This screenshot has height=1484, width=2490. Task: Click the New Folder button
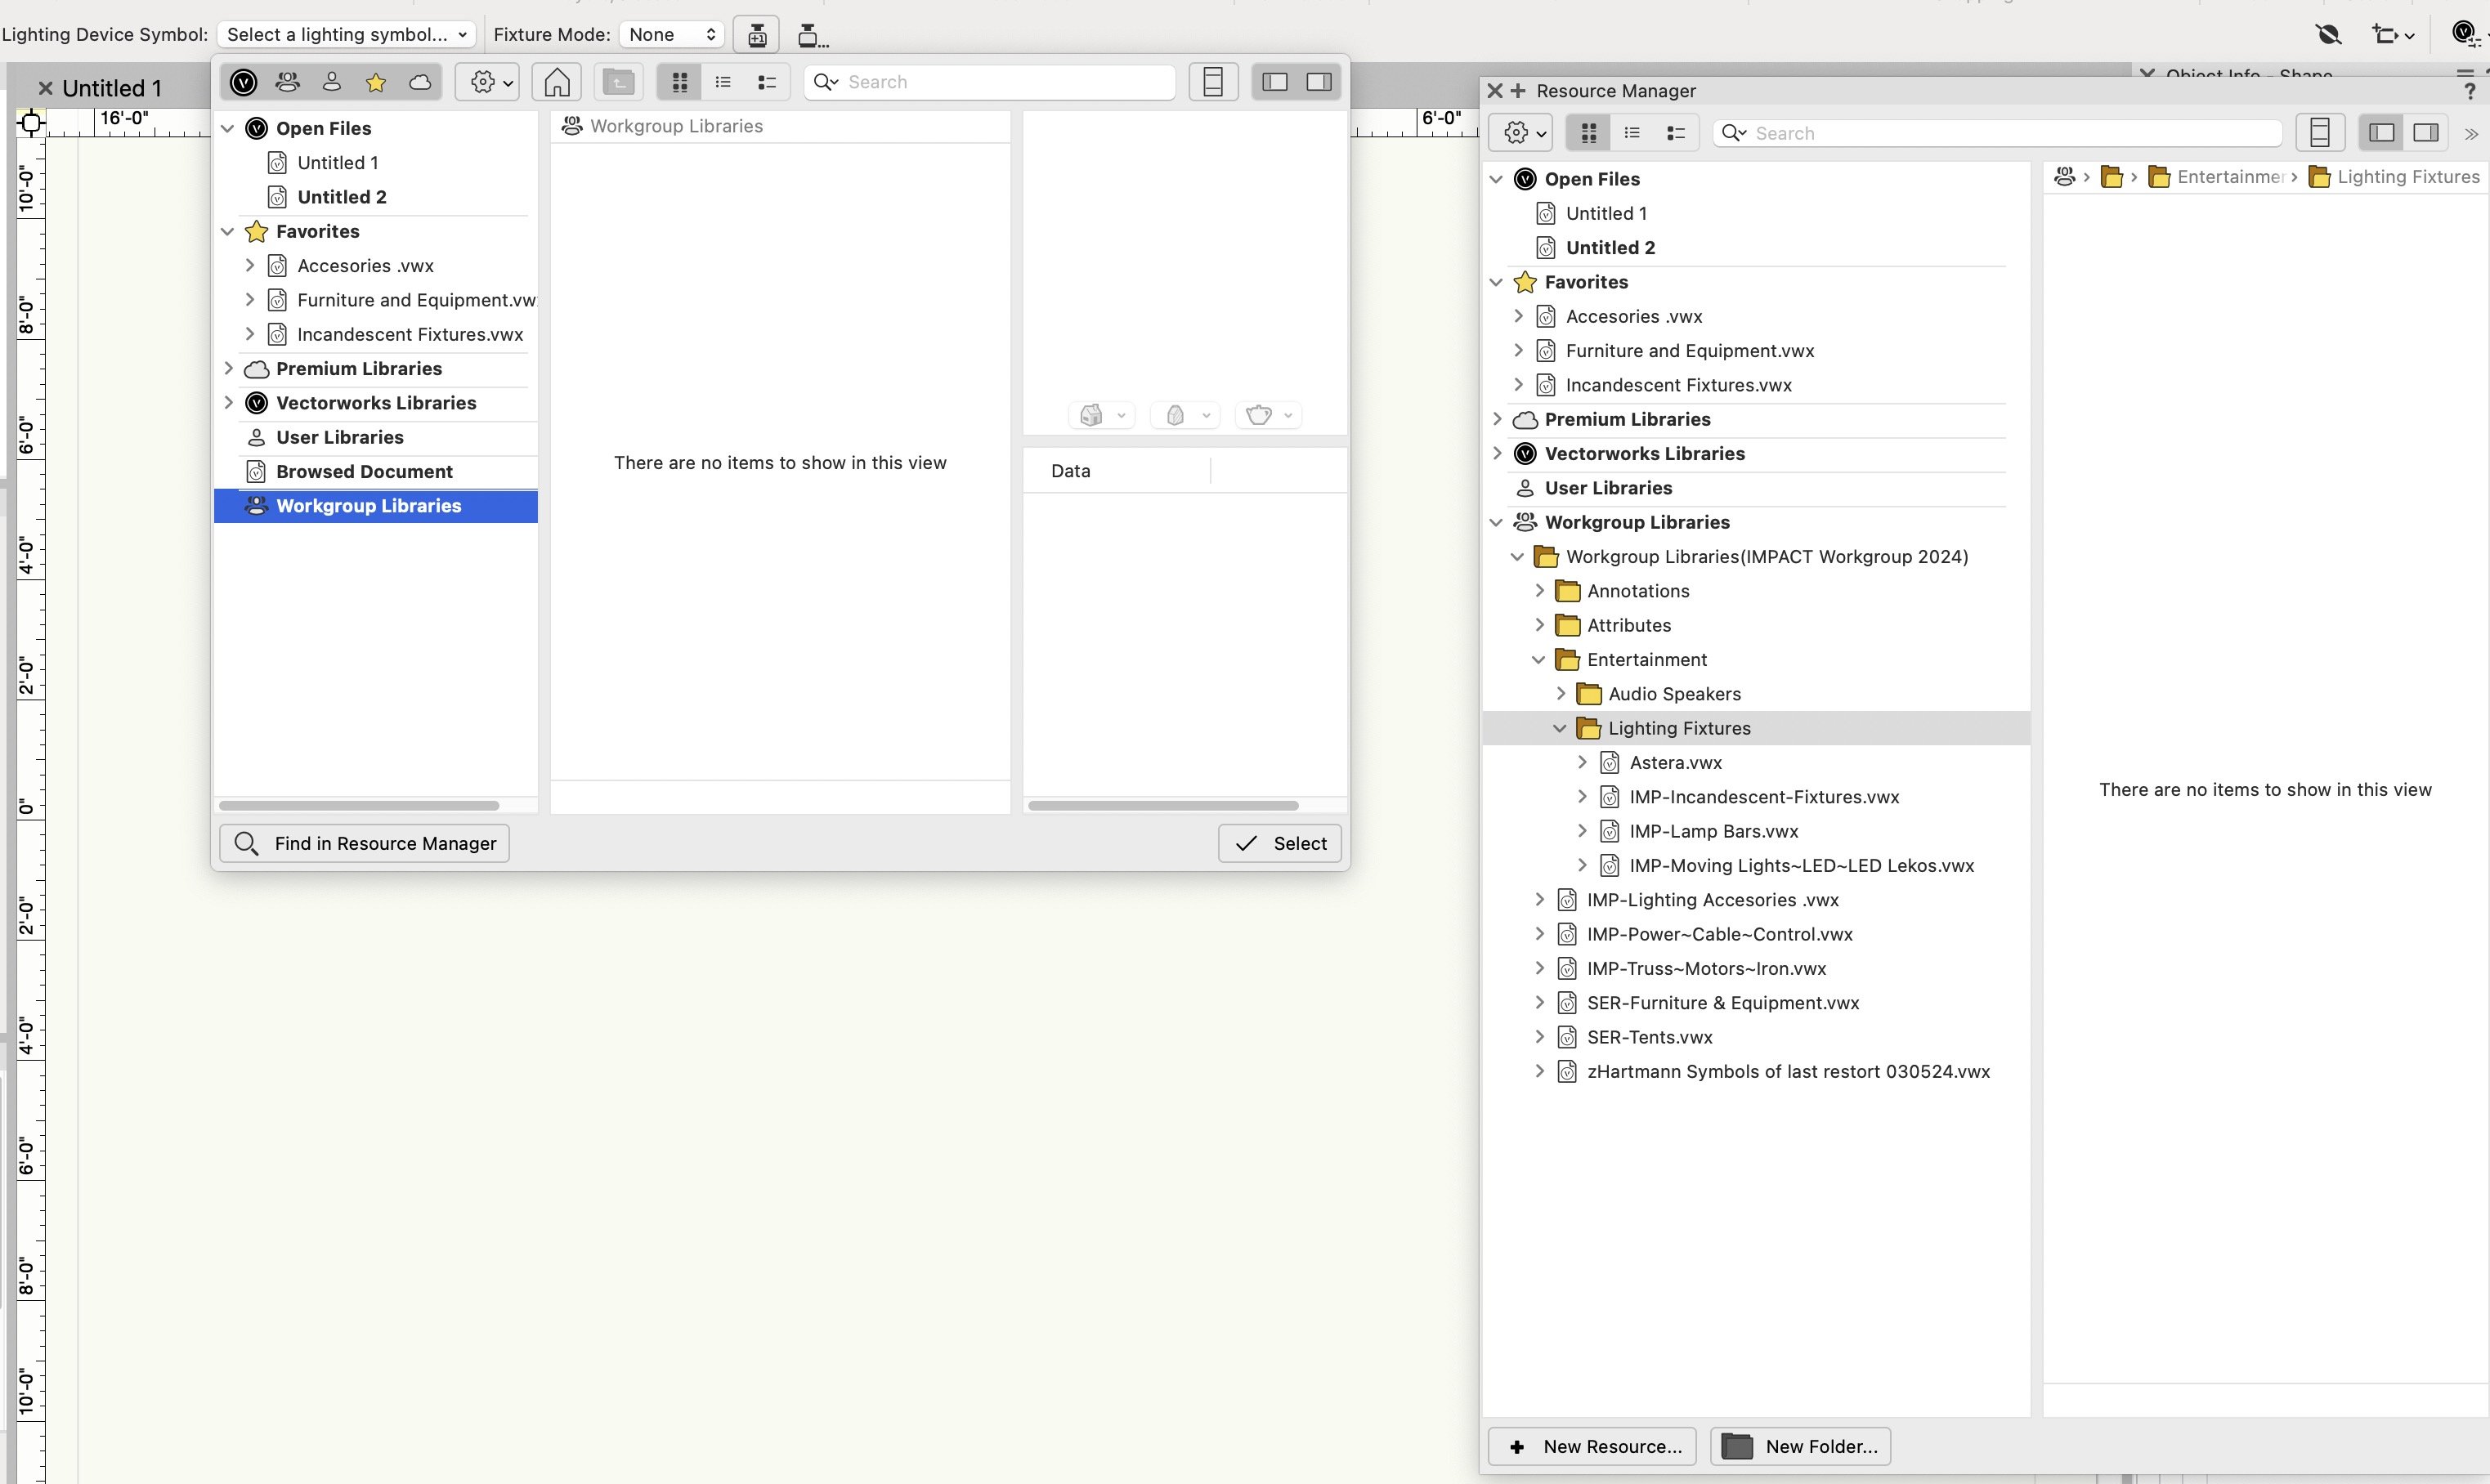point(1800,1446)
